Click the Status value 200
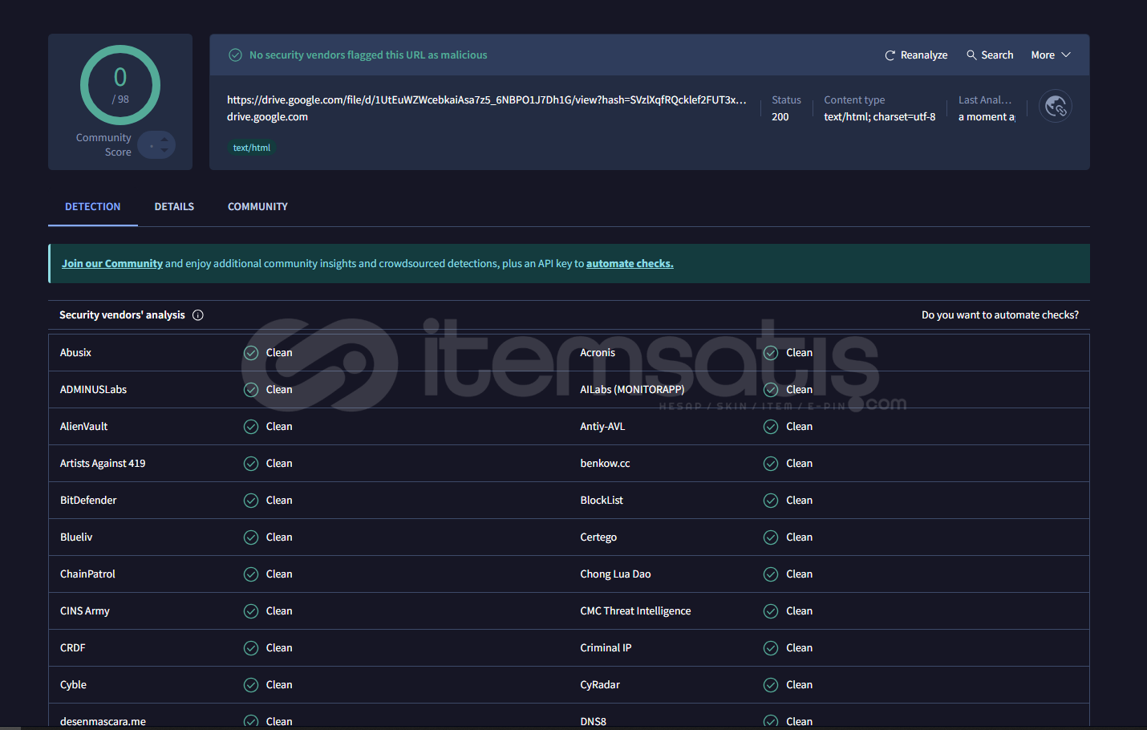Screen dimensions: 1147x730 [x=780, y=117]
